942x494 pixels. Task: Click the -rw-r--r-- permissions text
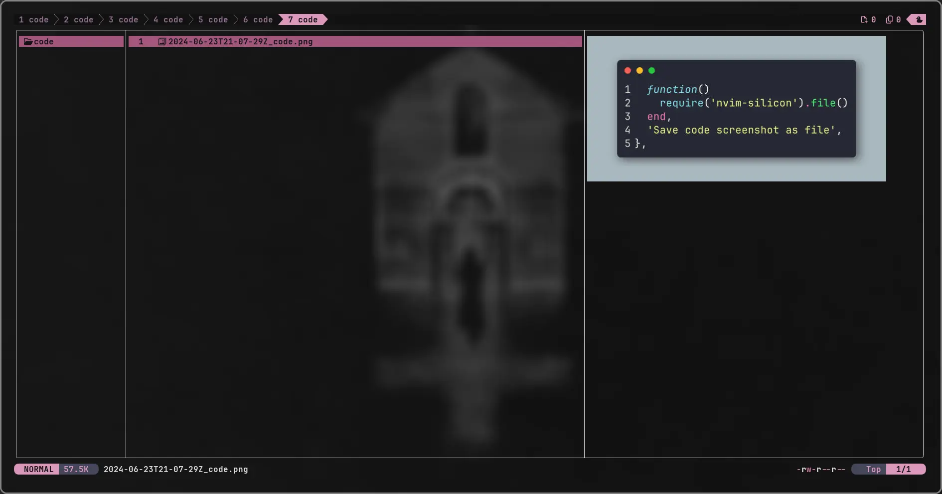tap(821, 469)
